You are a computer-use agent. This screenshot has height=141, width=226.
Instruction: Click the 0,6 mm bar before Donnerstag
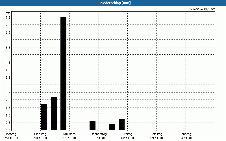point(92,125)
